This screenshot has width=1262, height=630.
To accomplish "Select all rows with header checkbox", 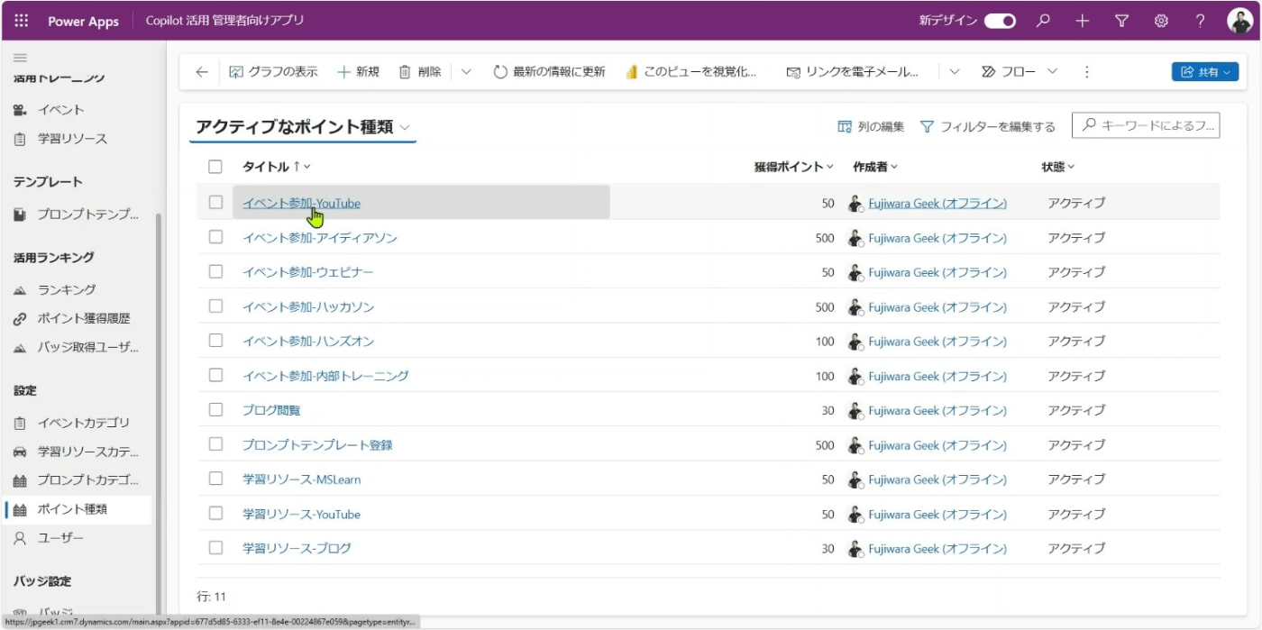I will pyautogui.click(x=215, y=167).
